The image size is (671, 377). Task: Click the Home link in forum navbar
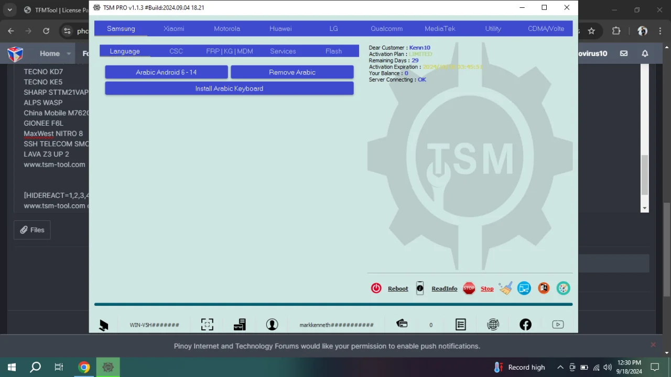click(x=50, y=53)
